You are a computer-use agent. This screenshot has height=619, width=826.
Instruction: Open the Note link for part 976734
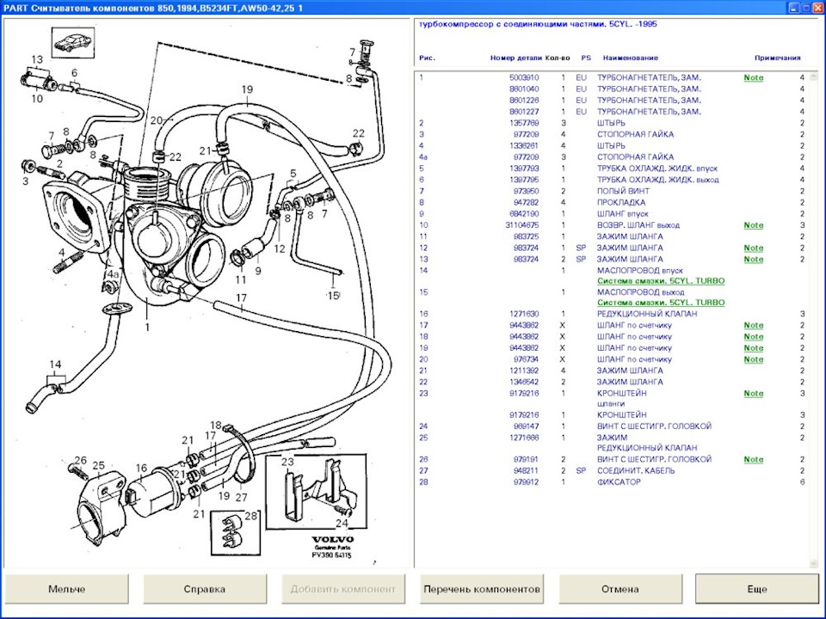pyautogui.click(x=754, y=359)
